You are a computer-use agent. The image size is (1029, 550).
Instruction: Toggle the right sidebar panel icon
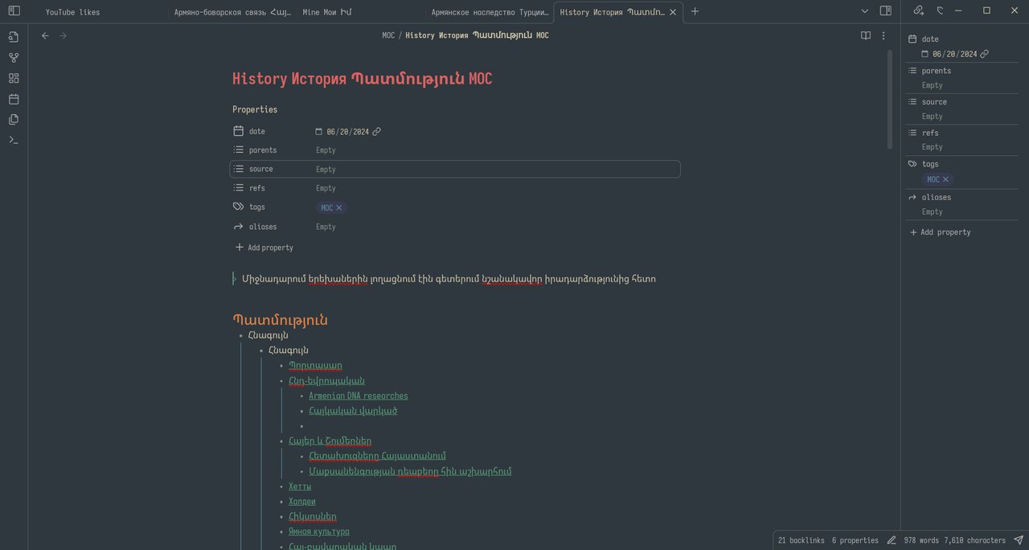pos(886,11)
